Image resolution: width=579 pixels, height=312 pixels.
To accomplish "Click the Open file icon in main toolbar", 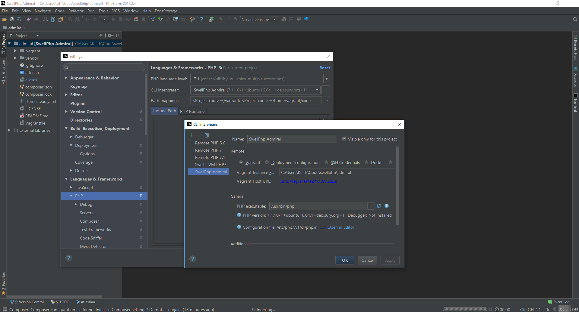I will click(4, 19).
